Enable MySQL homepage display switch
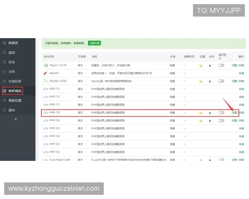The height and width of the screenshot is (199, 249). coord(221,81)
